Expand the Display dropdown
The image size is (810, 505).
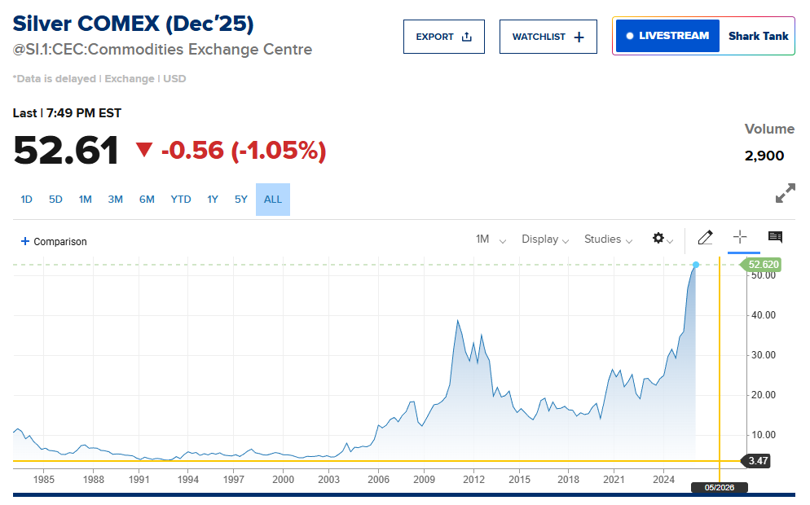click(545, 239)
